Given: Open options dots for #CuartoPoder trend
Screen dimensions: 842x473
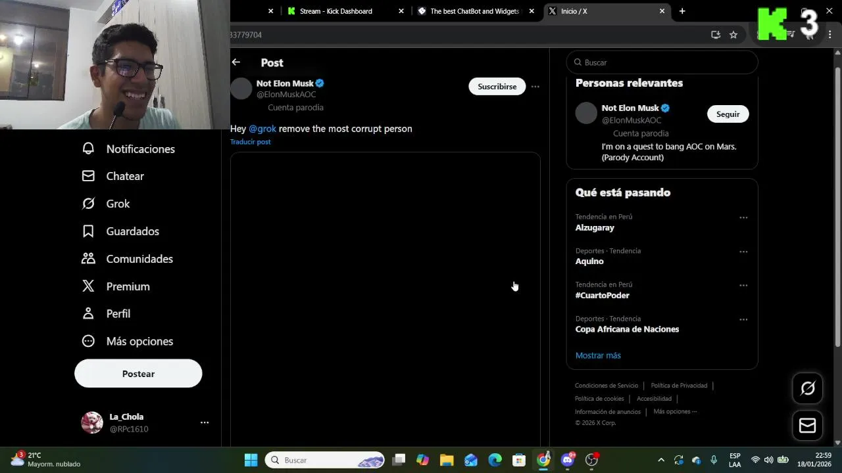Looking at the screenshot, I should (743, 286).
